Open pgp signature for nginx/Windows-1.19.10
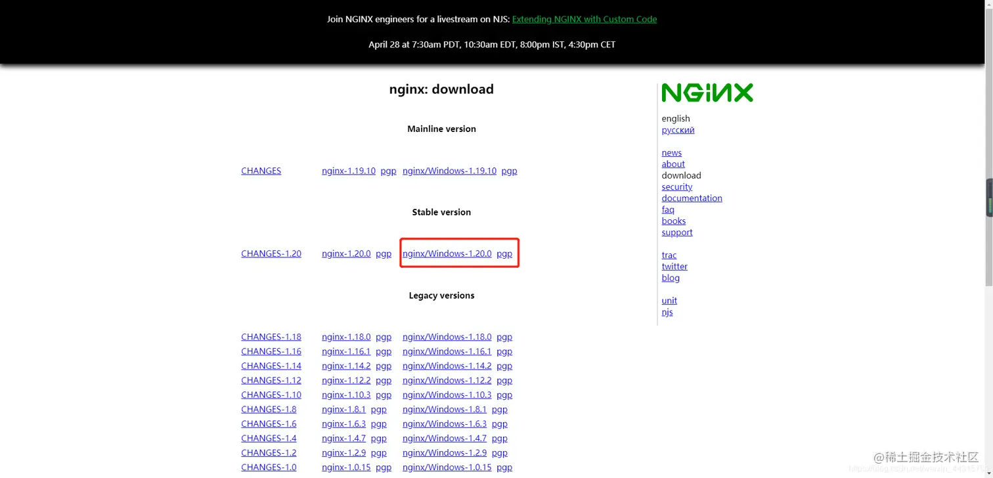This screenshot has height=478, width=993. click(509, 171)
